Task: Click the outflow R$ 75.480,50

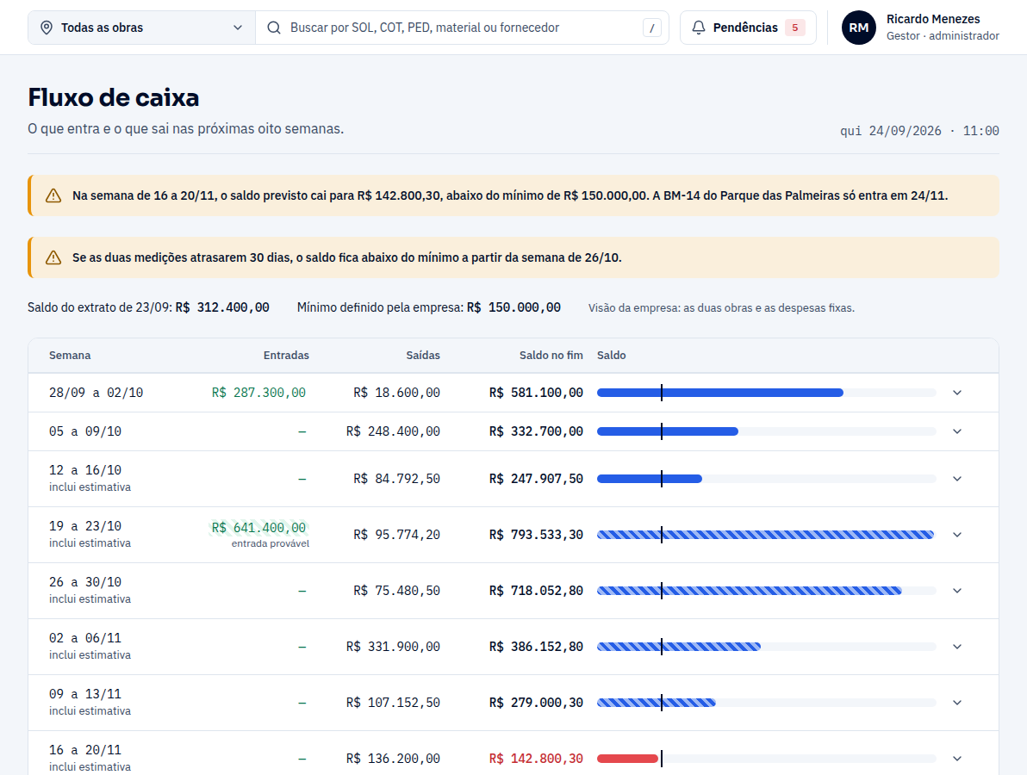Action: [x=397, y=591]
